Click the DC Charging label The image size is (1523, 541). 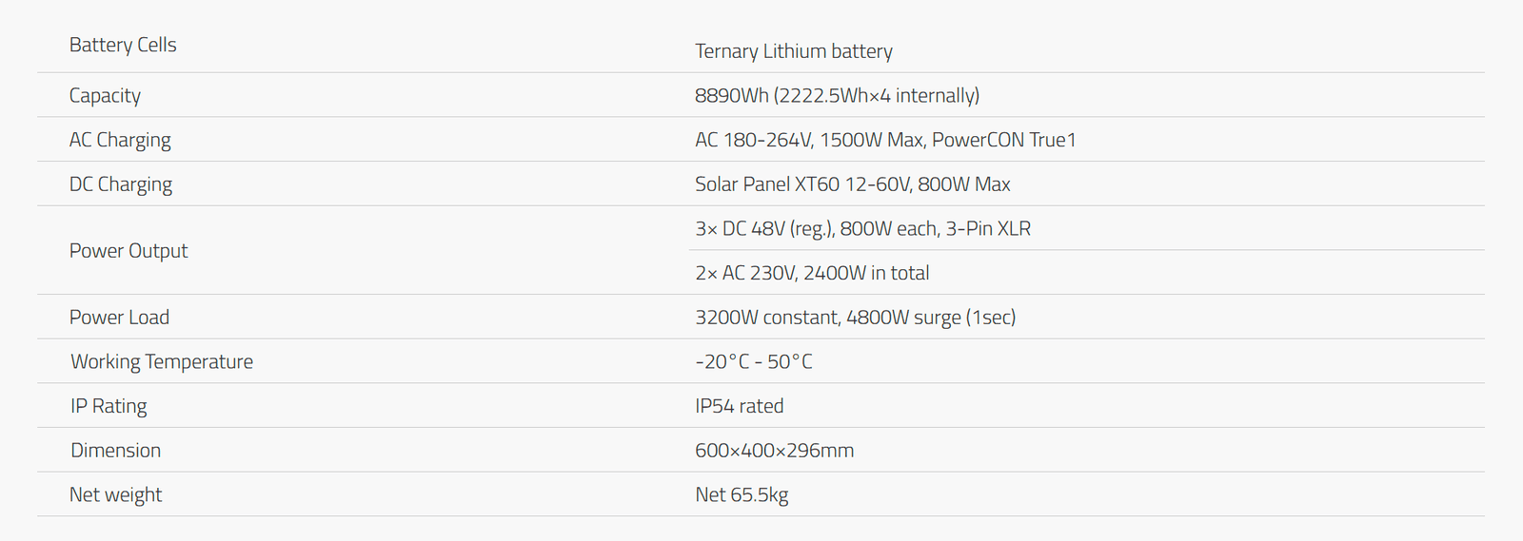pyautogui.click(x=121, y=184)
